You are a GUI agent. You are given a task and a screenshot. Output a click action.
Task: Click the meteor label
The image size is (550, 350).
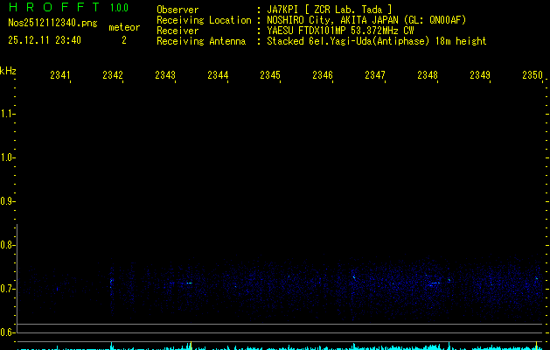pyautogui.click(x=123, y=27)
